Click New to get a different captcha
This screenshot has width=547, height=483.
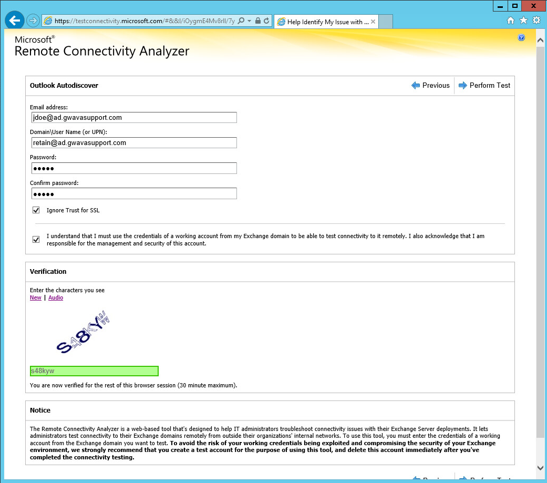35,297
